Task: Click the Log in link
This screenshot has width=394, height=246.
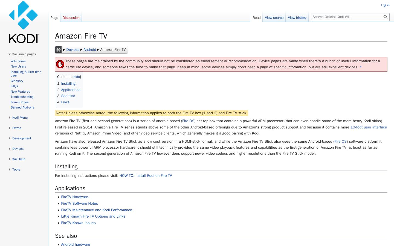Action: point(385,5)
